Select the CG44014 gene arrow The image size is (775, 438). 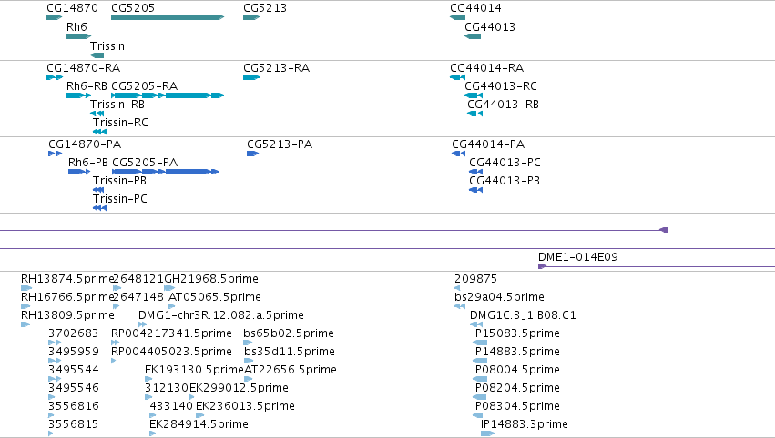click(x=458, y=17)
